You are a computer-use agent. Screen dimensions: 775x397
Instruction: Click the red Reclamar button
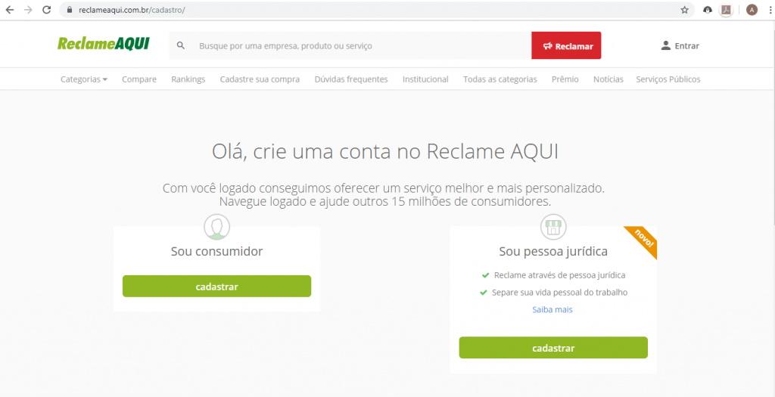pos(566,45)
